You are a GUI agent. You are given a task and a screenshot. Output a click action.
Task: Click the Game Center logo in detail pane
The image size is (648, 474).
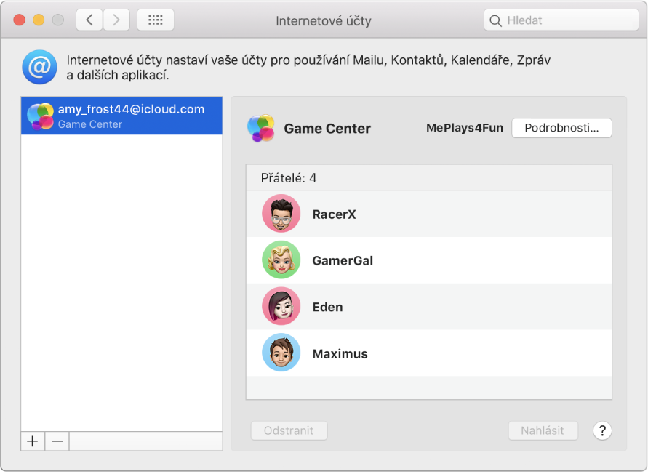(261, 128)
